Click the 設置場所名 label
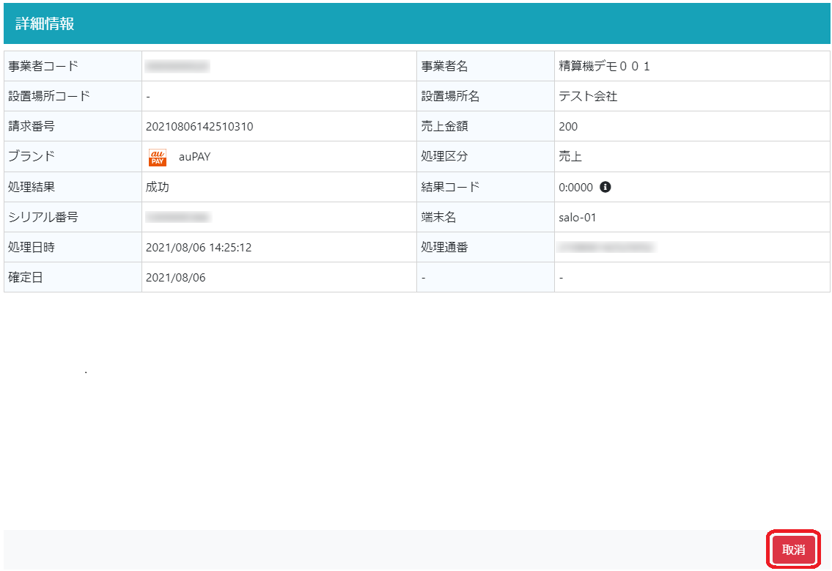The height and width of the screenshot is (571, 832). (x=450, y=96)
